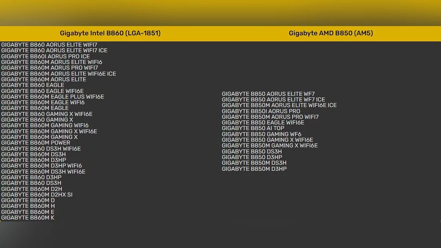This screenshot has width=441, height=248.
Task: Select GIGABYTE B850M DS3H
Action: tap(254, 163)
